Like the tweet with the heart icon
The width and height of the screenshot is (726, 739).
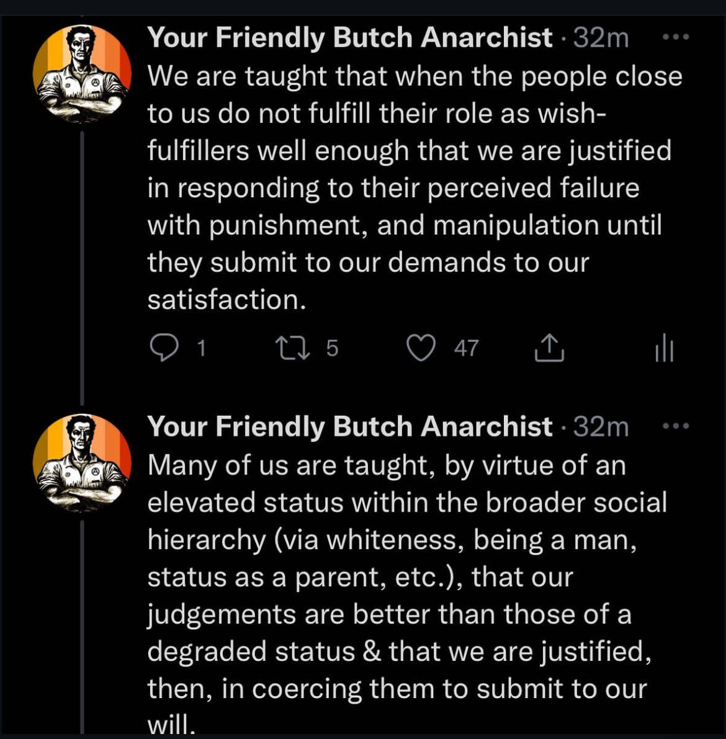pos(421,348)
